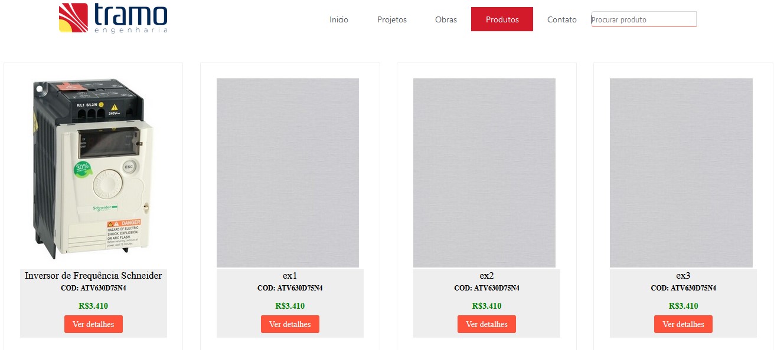Click Ver detalhes for product ex2
Screen dimensions: 774x350
pos(486,324)
